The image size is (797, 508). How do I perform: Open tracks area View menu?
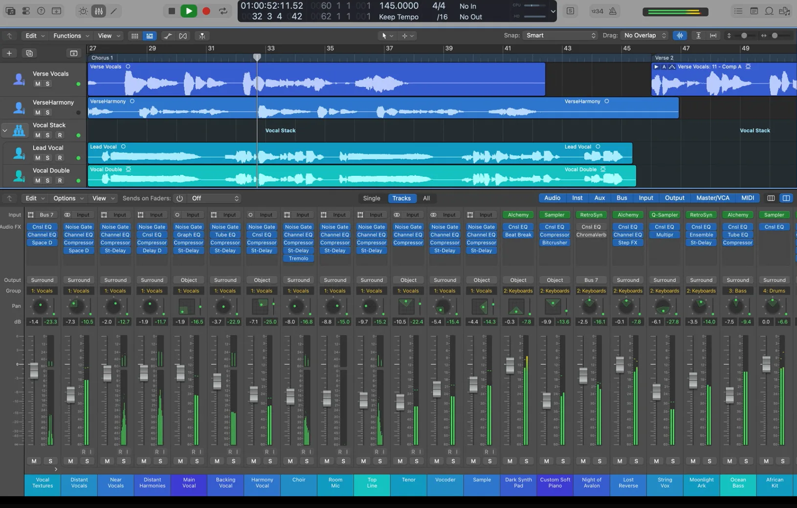109,36
